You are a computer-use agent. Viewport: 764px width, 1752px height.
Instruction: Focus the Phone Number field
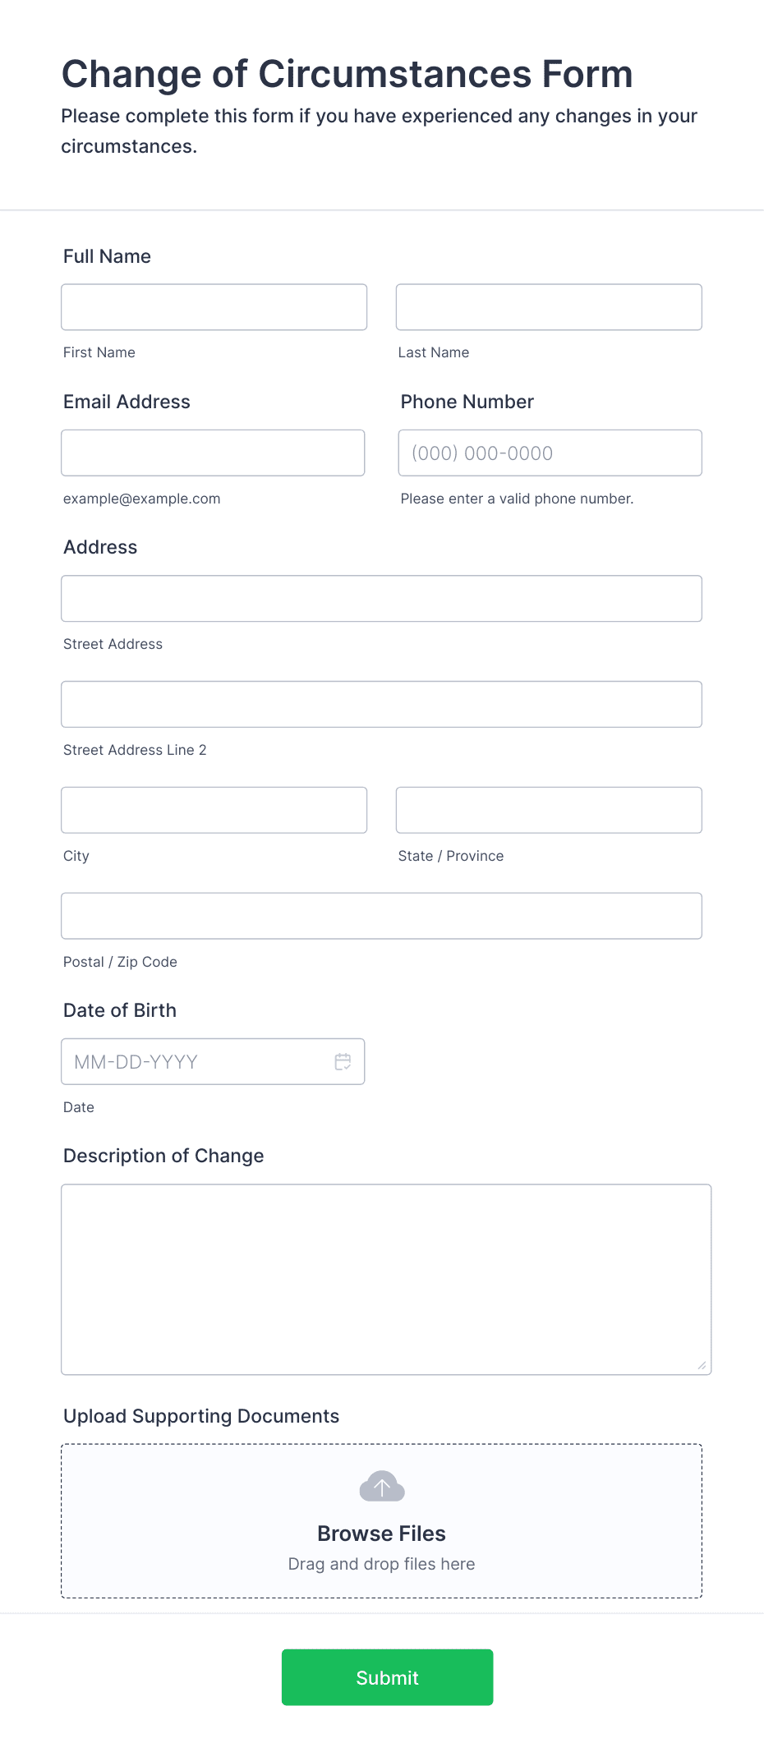coord(549,453)
